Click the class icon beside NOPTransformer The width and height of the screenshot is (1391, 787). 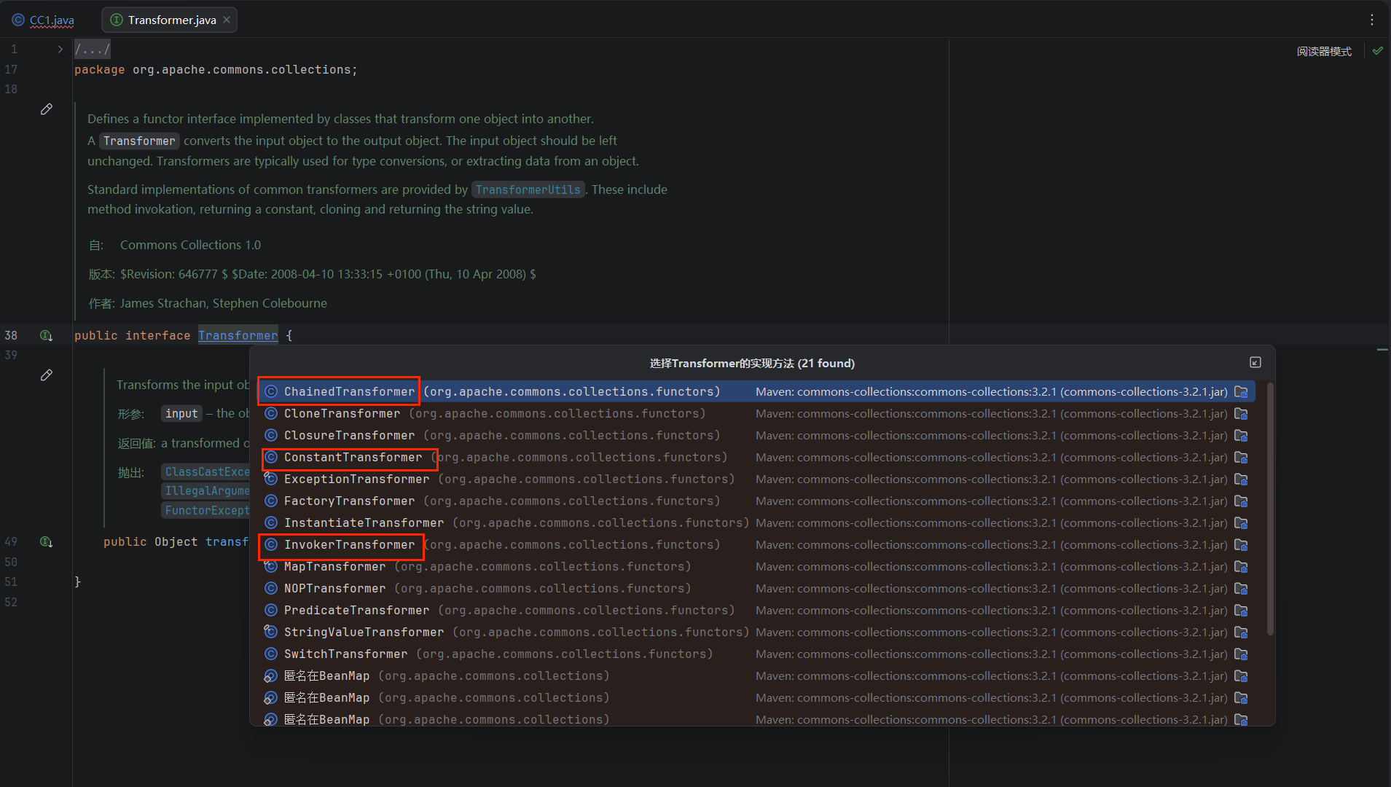pyautogui.click(x=271, y=588)
